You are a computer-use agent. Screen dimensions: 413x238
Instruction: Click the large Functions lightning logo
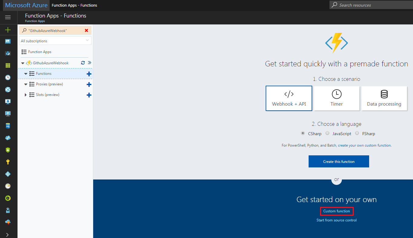coord(336,43)
